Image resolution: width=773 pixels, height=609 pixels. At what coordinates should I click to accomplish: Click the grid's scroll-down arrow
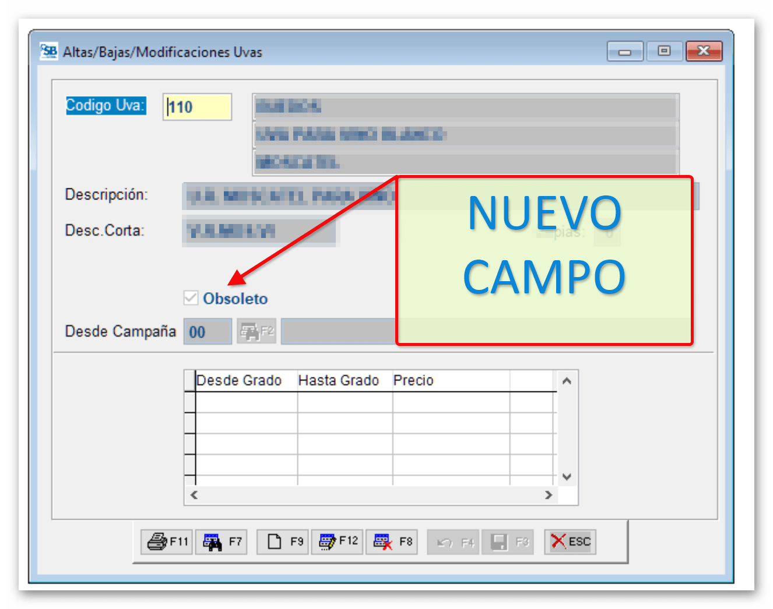click(x=566, y=475)
